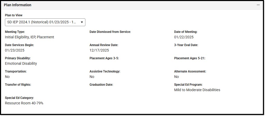The height and width of the screenshot is (116, 265).
Task: Click the Alternate Assessment No value
Action: (176, 77)
